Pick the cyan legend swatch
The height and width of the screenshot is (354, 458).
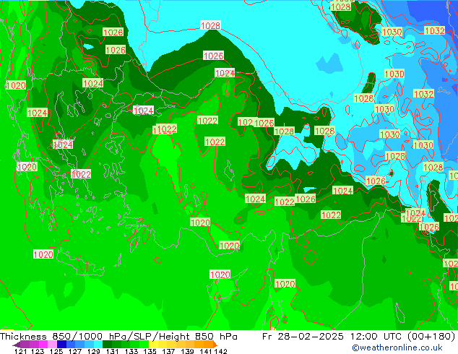point(98,345)
